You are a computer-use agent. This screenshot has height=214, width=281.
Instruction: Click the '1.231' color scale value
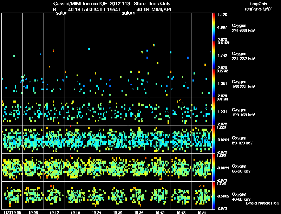[222, 112]
